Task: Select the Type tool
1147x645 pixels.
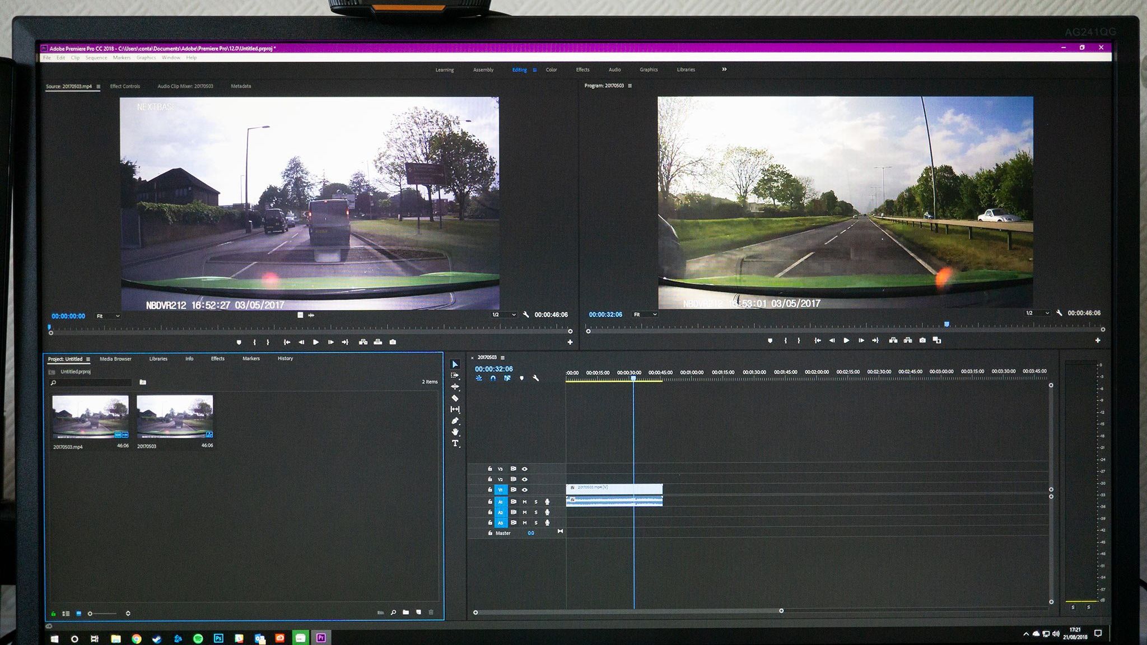Action: coord(455,443)
